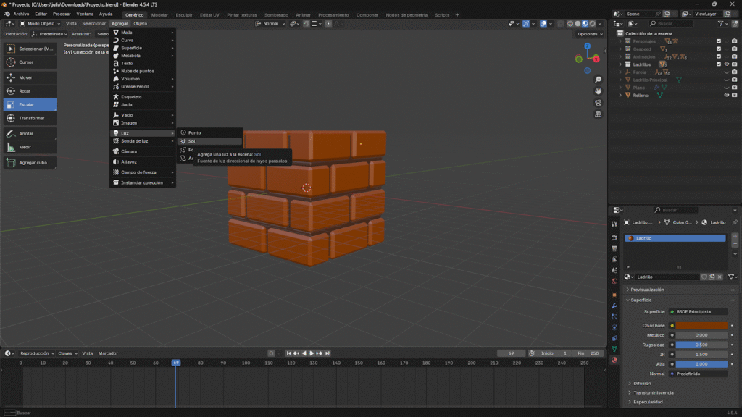Image resolution: width=742 pixels, height=417 pixels.
Task: Expand the Farola item in outliner
Action: point(621,72)
